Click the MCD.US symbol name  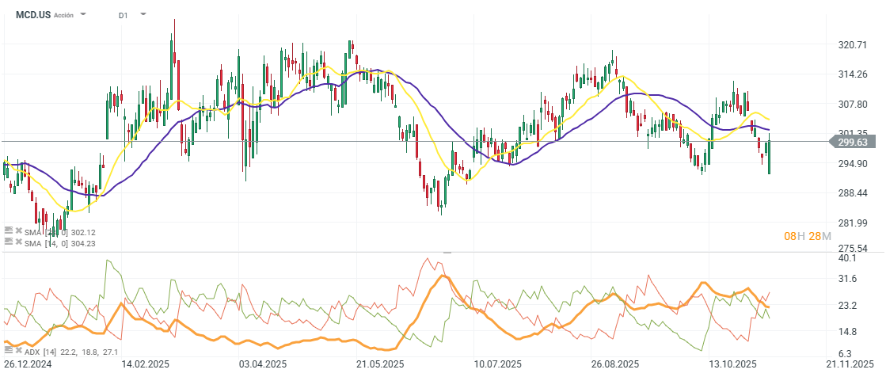[33, 15]
